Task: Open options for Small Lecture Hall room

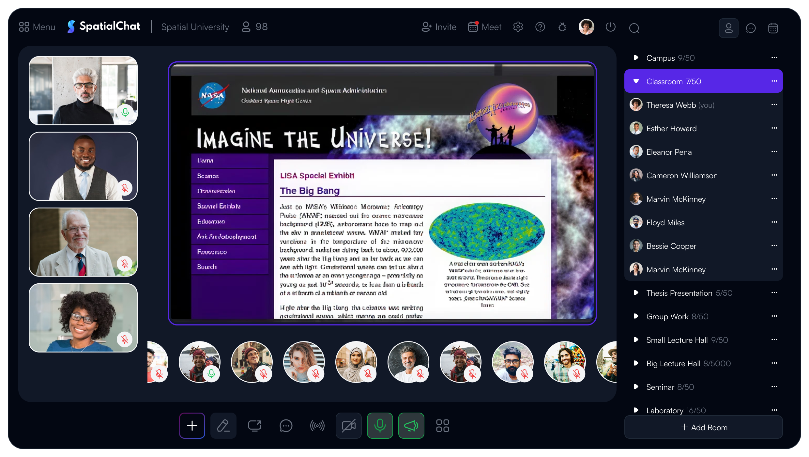Action: (774, 340)
